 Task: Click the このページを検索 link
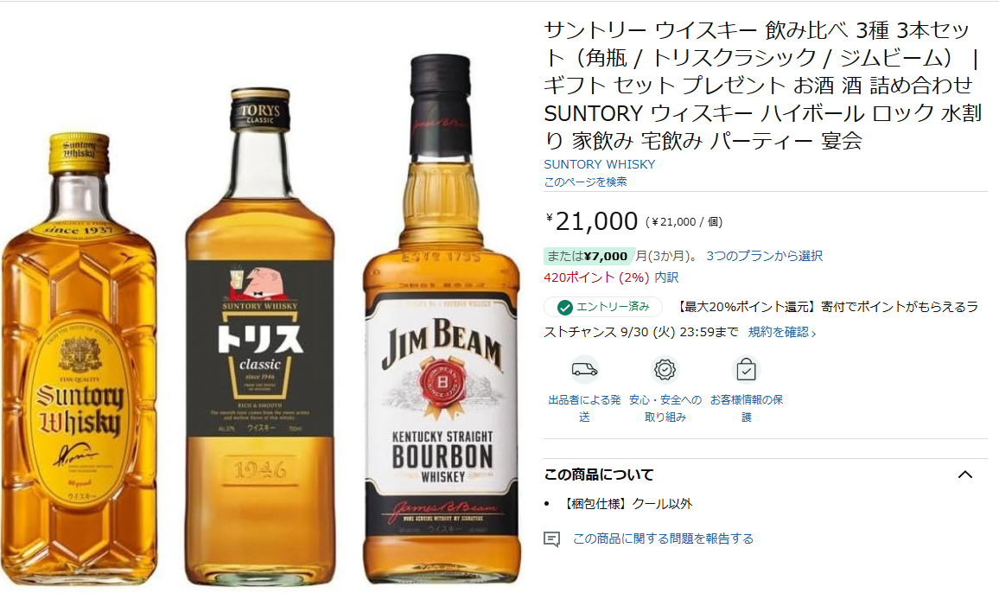[586, 182]
